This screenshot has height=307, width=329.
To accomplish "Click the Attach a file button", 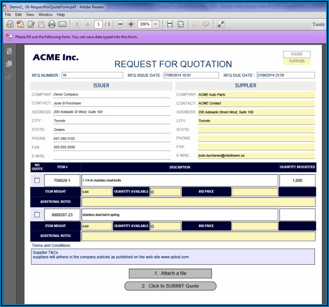I will [170, 273].
